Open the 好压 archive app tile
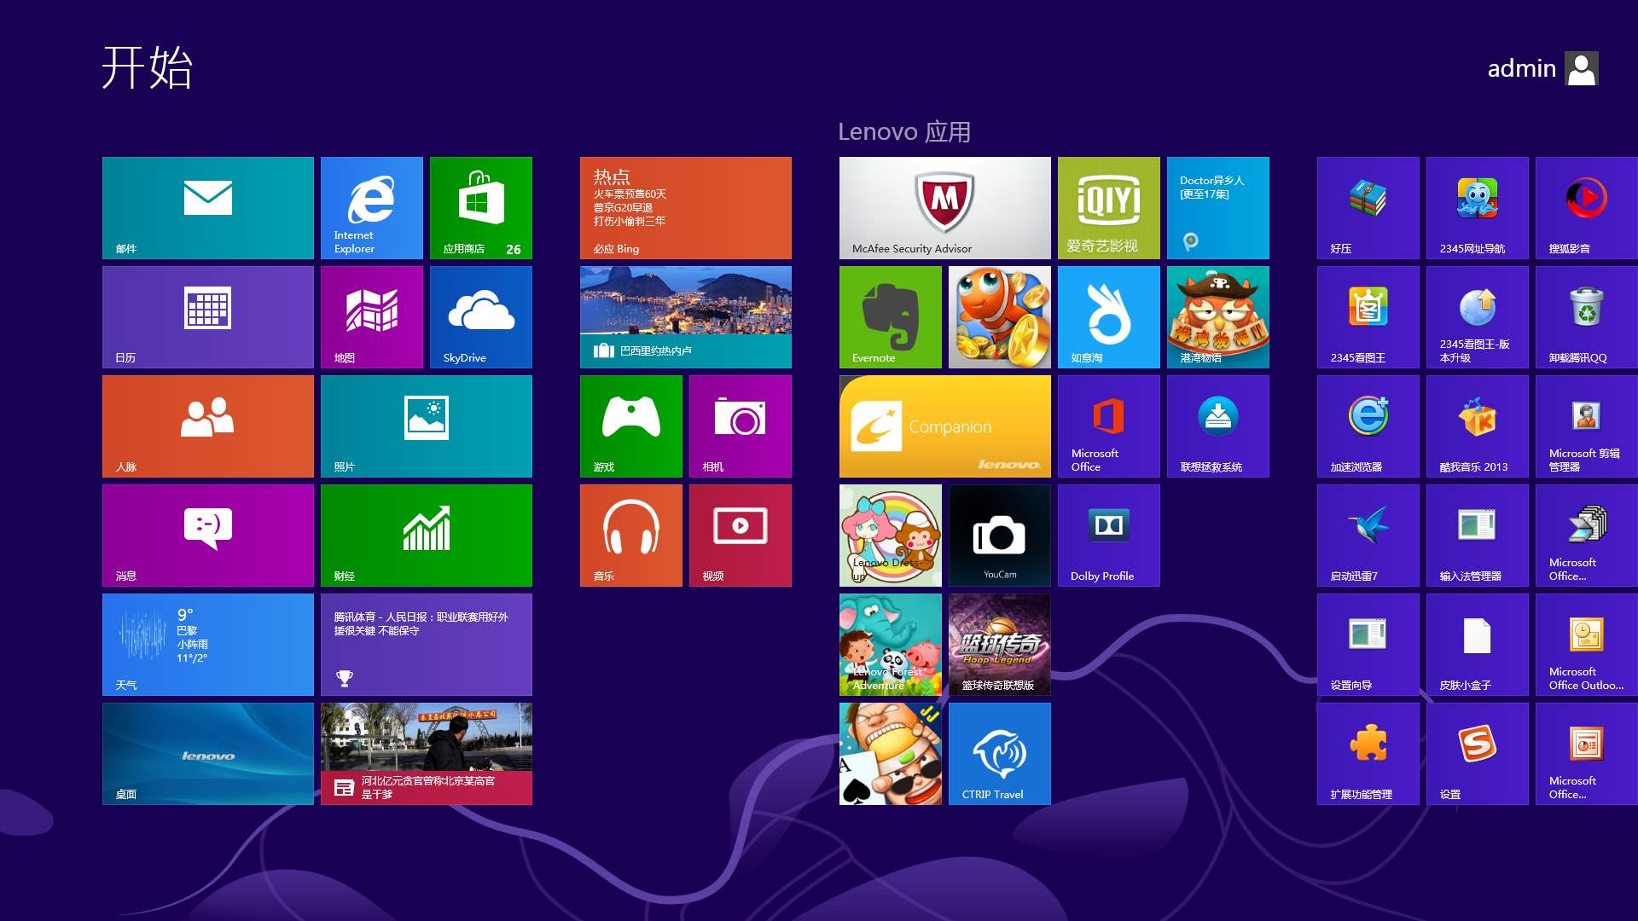Screen dimensions: 1638x921 tap(1368, 207)
